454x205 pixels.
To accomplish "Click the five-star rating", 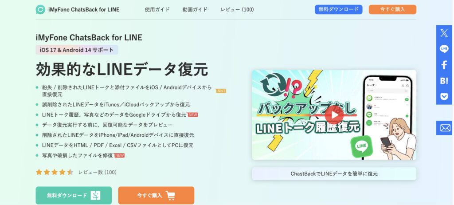I will click(55, 172).
